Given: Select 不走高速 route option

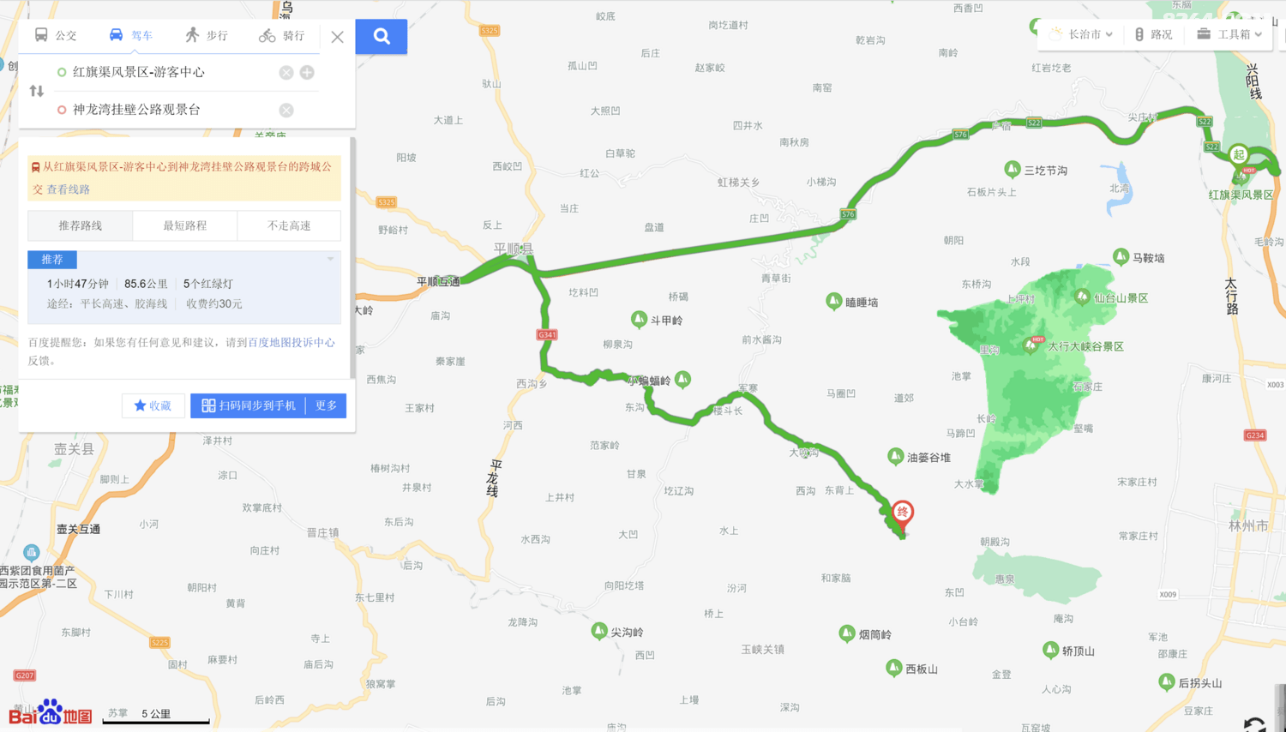Looking at the screenshot, I should coord(289,225).
